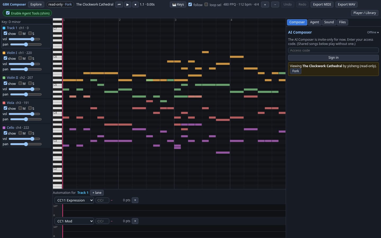Switch to the Agent tab

click(314, 22)
